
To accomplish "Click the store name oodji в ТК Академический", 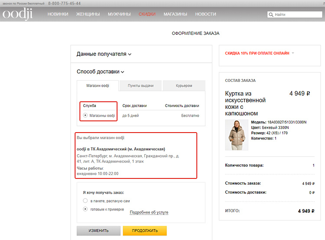I will [x=121, y=149].
